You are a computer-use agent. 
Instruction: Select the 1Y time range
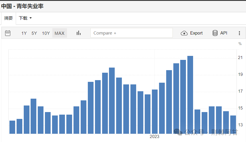pyautogui.click(x=24, y=33)
